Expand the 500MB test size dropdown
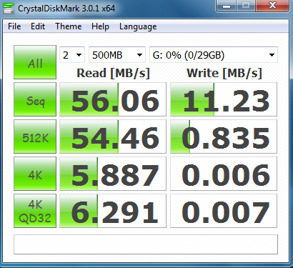The width and height of the screenshot is (293, 268). tap(117, 55)
